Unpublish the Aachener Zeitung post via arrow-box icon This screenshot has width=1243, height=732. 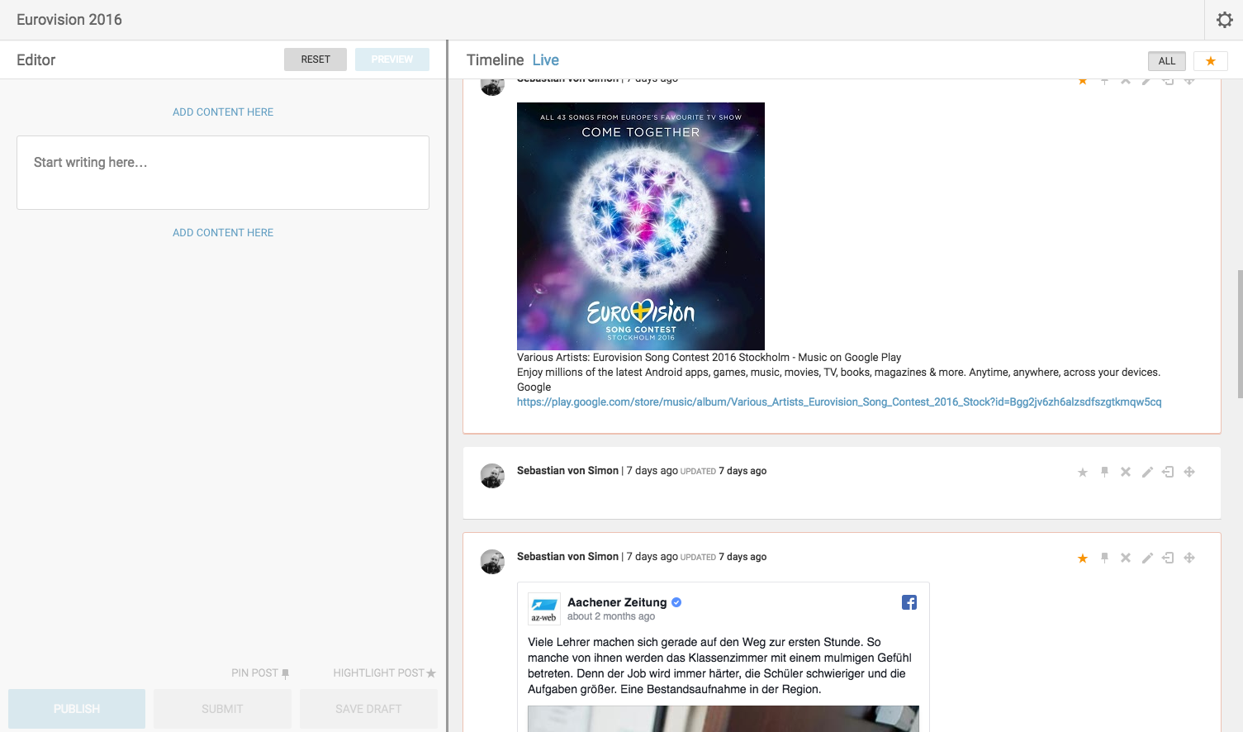point(1168,558)
